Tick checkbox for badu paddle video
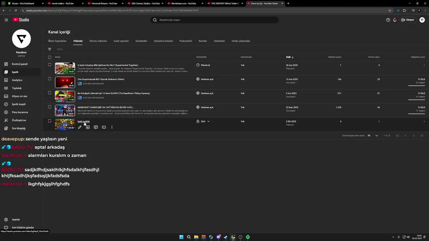Viewport: 429px width, 241px height. click(50, 121)
